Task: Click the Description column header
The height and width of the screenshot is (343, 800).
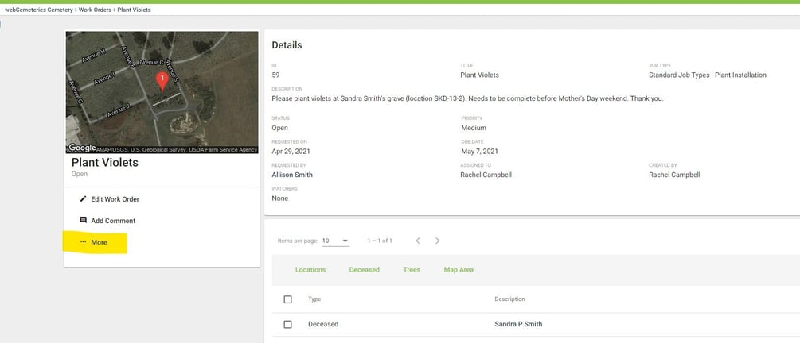Action: [x=509, y=299]
